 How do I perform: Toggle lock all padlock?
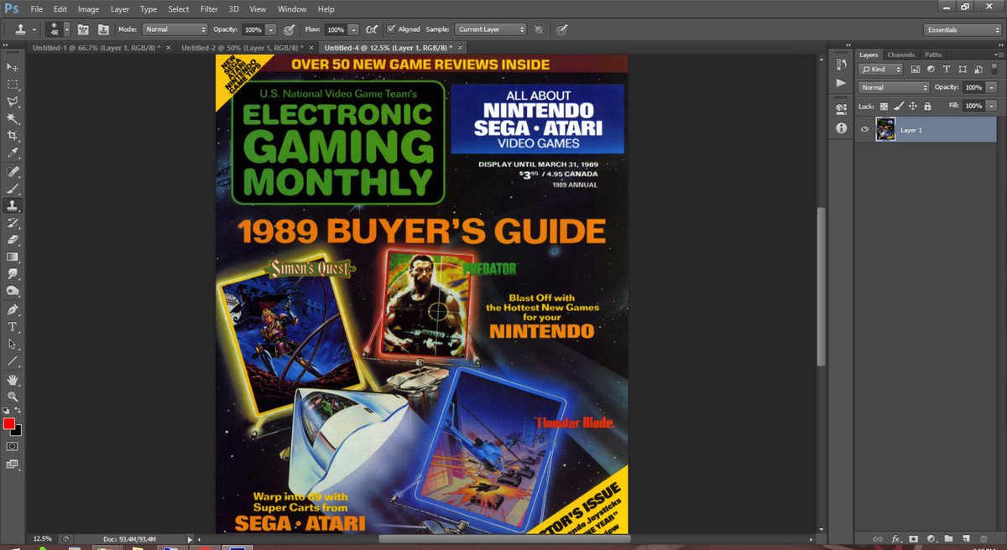point(926,106)
